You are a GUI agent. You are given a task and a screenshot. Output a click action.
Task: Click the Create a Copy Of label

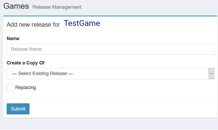click(x=26, y=63)
